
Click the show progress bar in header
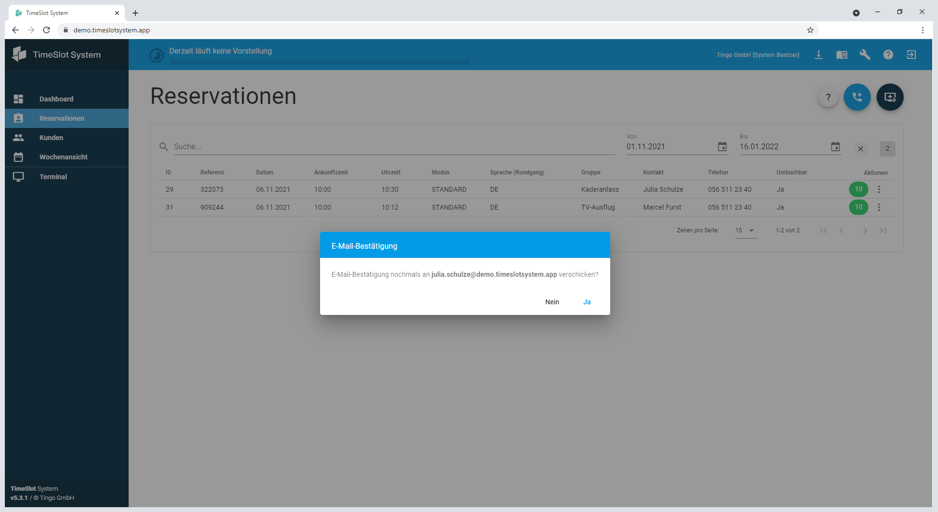[x=320, y=62]
